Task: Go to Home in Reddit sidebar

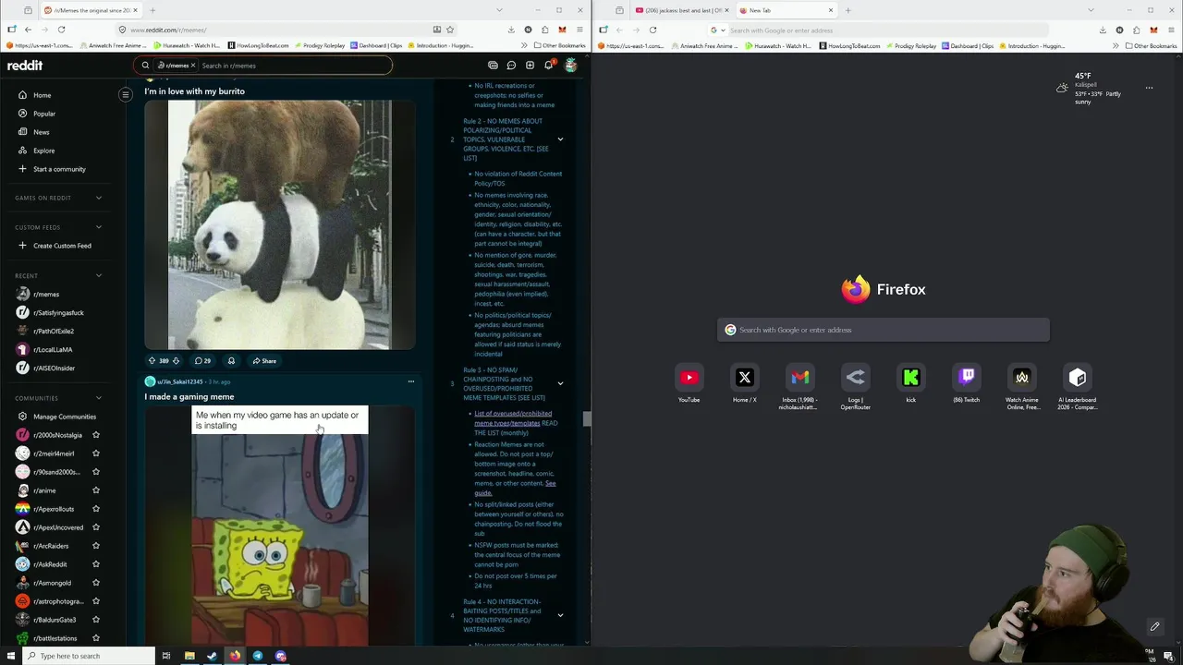Action: pyautogui.click(x=43, y=95)
